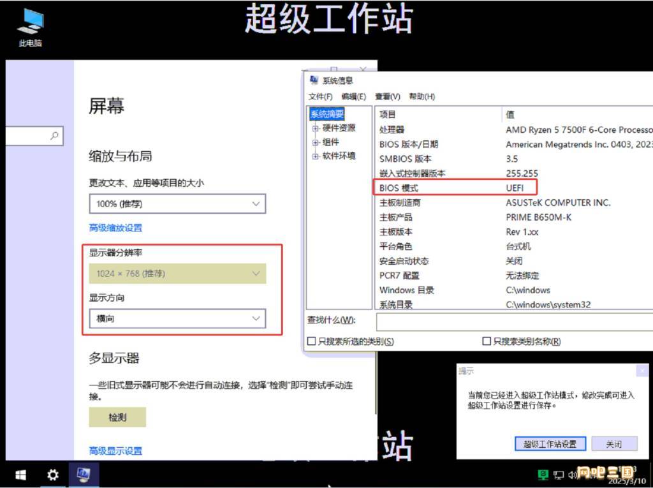Open Settings gear in the taskbar
653x488 pixels.
point(53,475)
